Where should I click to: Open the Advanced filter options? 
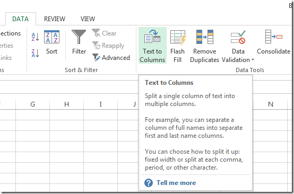111,58
